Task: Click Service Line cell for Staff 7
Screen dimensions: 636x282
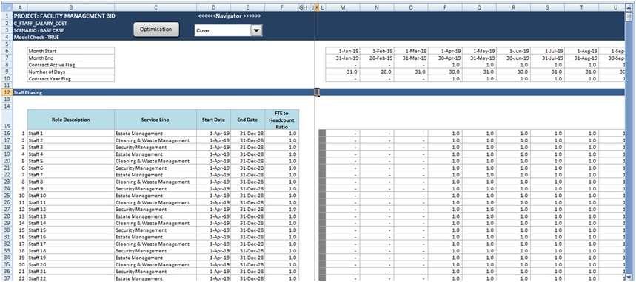Action: coord(155,175)
